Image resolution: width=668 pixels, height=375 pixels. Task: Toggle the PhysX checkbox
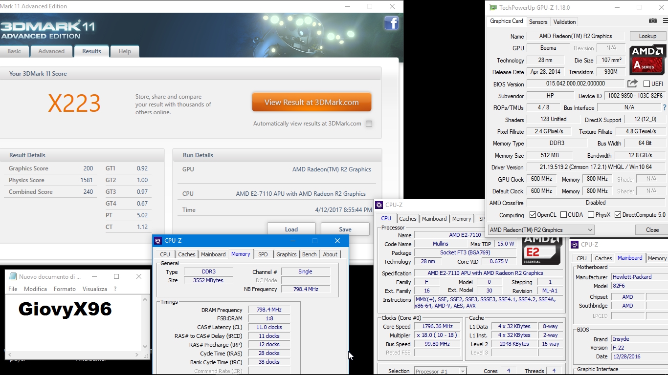(x=591, y=215)
